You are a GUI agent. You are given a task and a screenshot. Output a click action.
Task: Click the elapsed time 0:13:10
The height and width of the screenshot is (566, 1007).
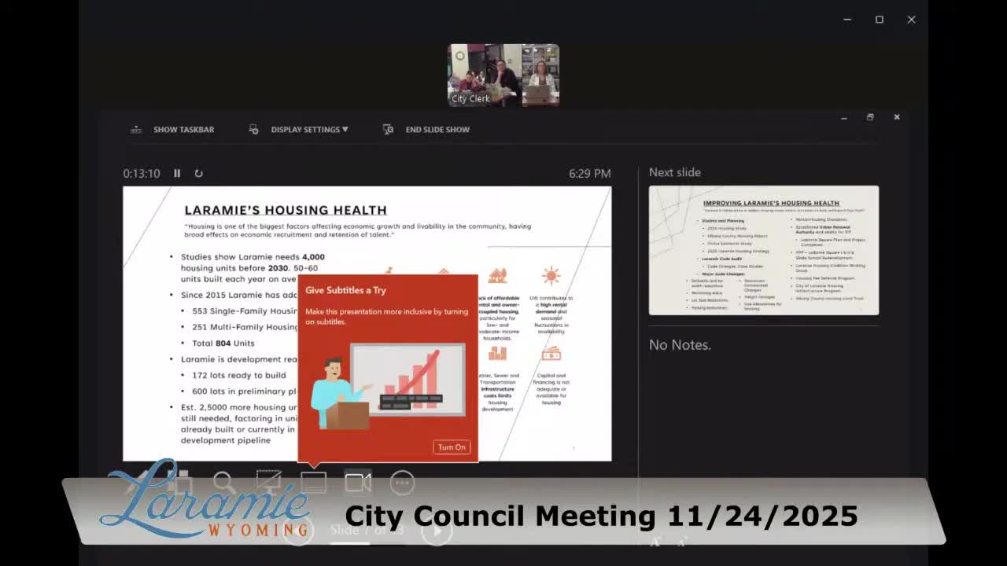coord(142,174)
